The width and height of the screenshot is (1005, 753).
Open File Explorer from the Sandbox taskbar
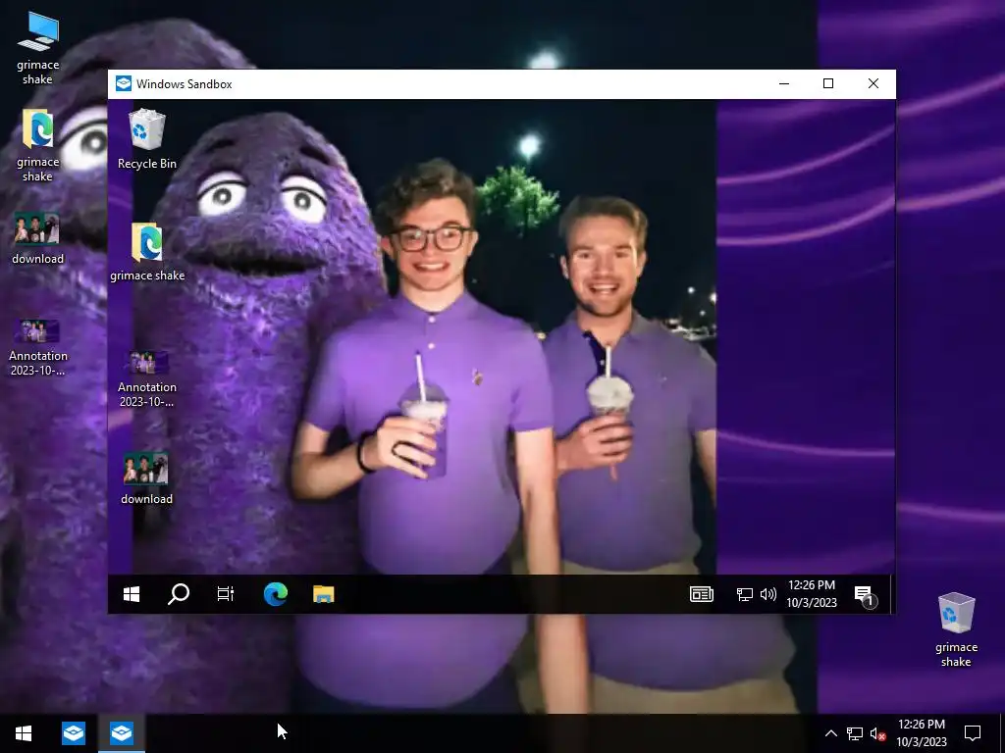pos(324,594)
